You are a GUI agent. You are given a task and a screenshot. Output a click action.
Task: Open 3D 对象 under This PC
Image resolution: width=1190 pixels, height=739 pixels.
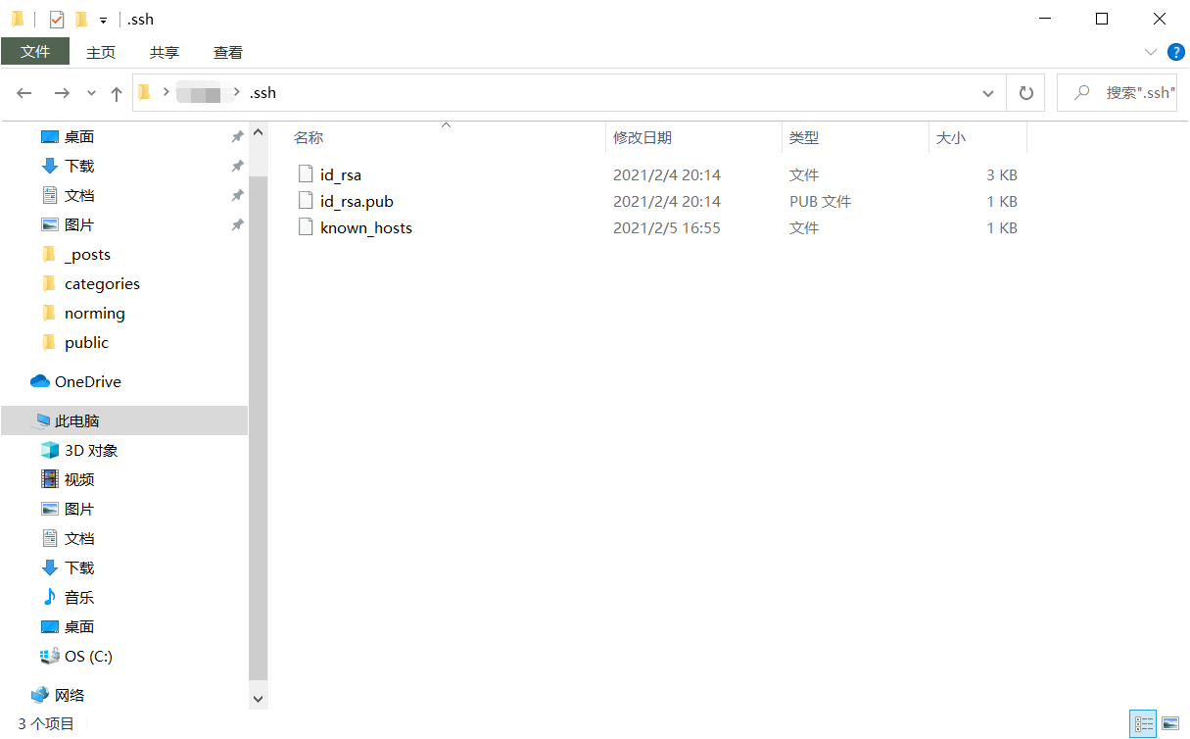click(91, 451)
